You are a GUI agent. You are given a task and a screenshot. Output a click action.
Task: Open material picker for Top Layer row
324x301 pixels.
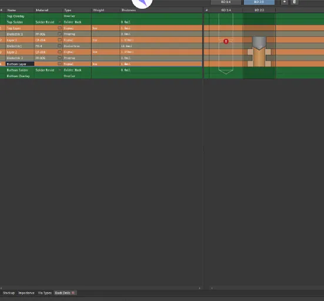59,28
